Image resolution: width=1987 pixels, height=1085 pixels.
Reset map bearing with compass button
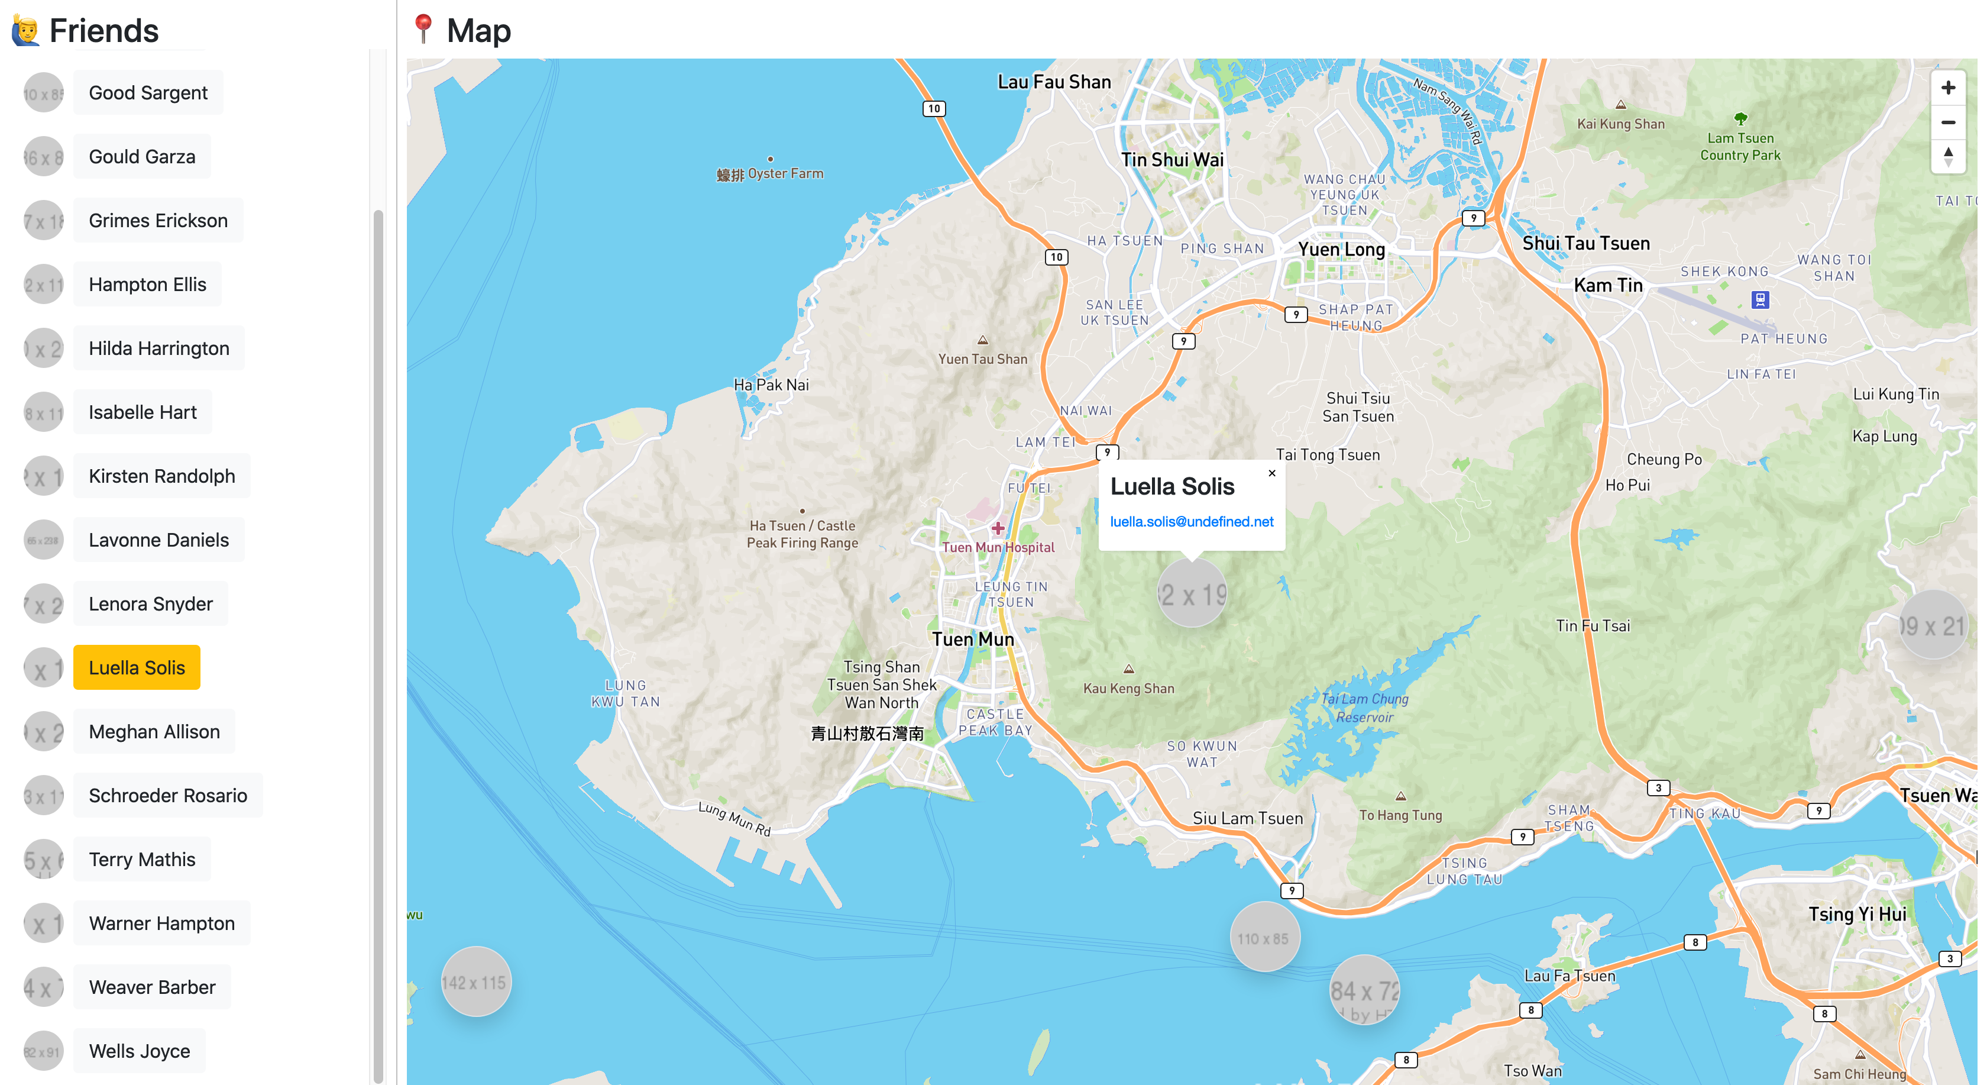[1947, 157]
